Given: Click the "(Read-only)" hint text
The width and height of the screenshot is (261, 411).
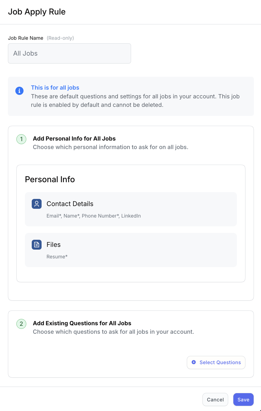Looking at the screenshot, I should (x=60, y=38).
